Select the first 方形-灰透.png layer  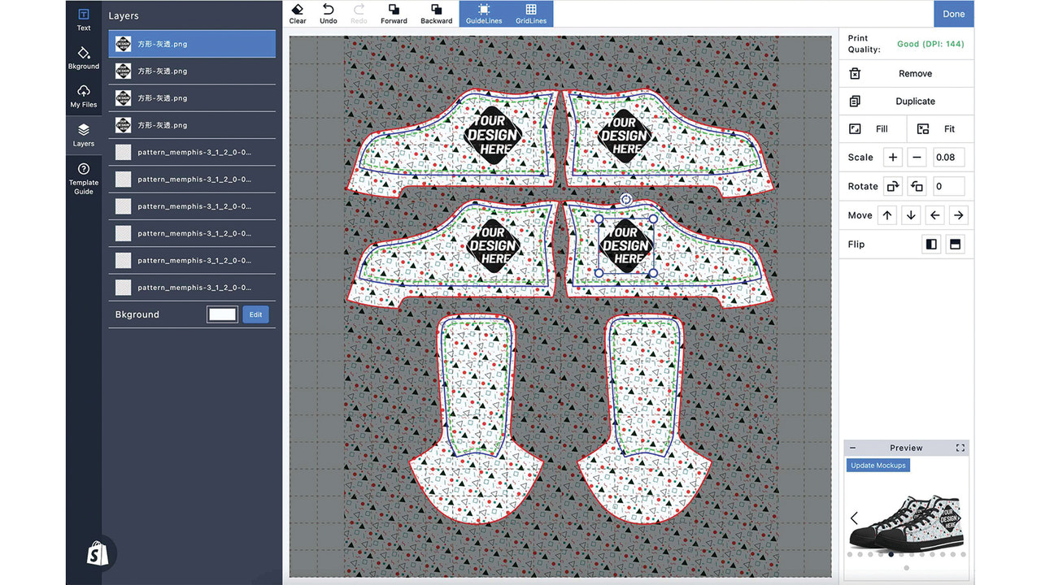192,43
